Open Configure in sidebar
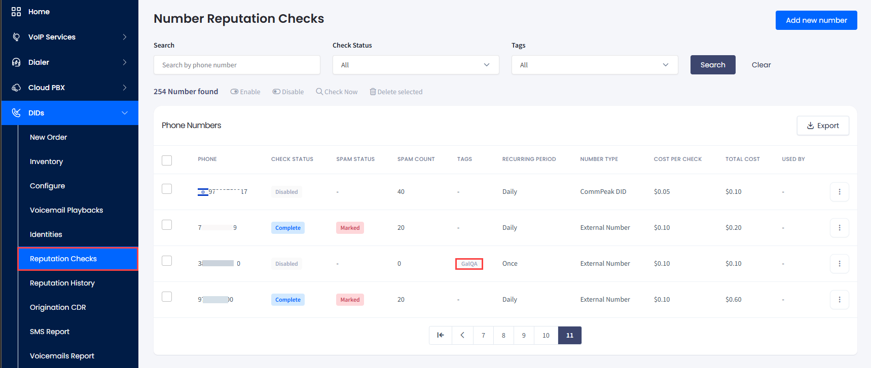 pos(47,186)
